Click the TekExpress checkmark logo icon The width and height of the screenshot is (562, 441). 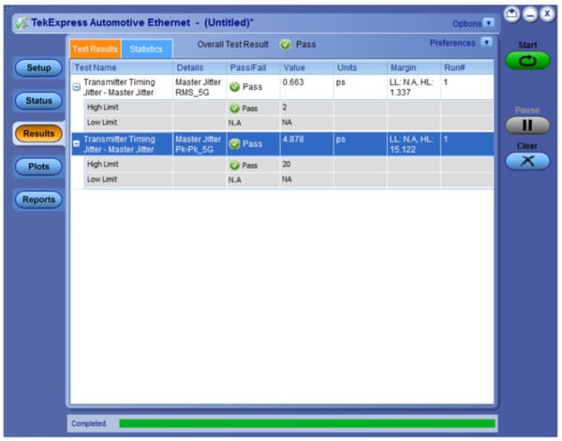22,23
